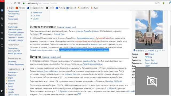Reload the current page
This screenshot has height=96, width=171.
click(x=15, y=3)
